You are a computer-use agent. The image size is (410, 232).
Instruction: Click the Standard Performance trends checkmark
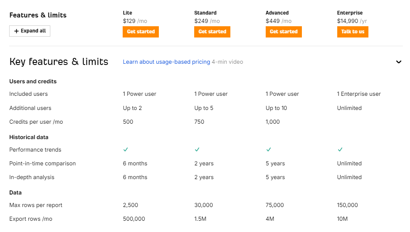(x=197, y=150)
